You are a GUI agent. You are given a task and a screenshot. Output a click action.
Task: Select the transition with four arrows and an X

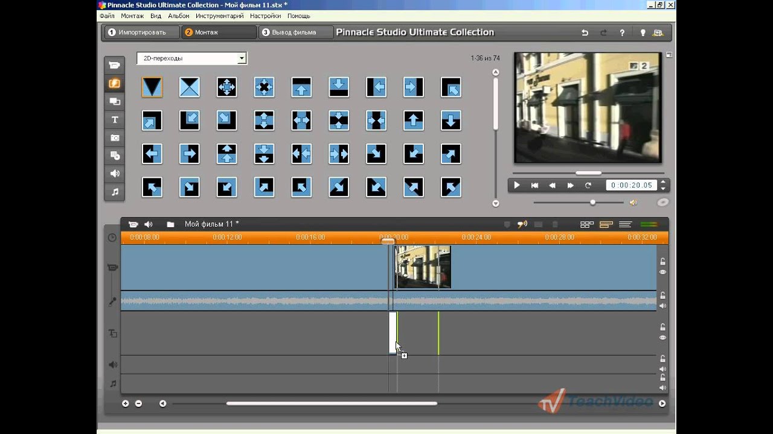pyautogui.click(x=265, y=87)
